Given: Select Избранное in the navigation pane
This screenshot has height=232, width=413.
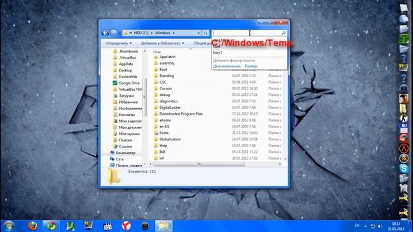Looking at the screenshot, I should 128,102.
